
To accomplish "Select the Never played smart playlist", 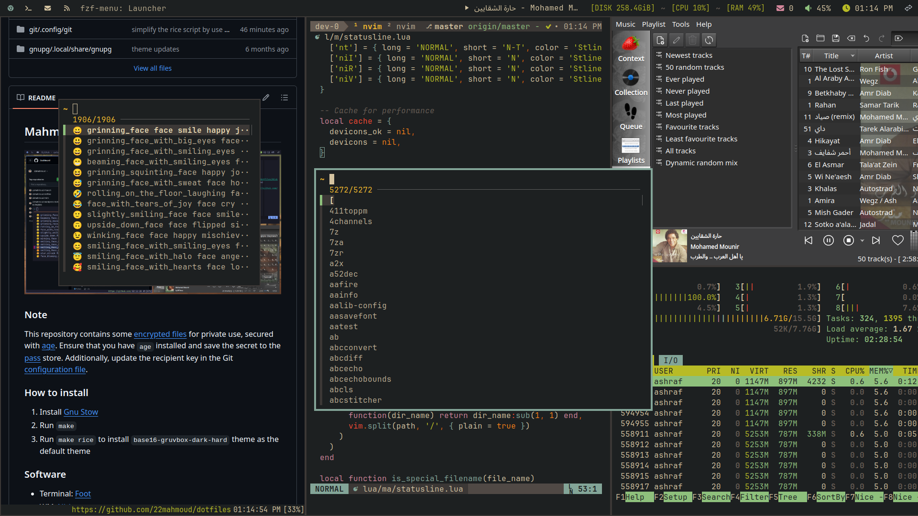I will pos(687,91).
